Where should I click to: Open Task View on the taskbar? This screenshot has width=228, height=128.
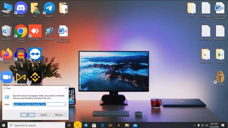tap(69, 125)
